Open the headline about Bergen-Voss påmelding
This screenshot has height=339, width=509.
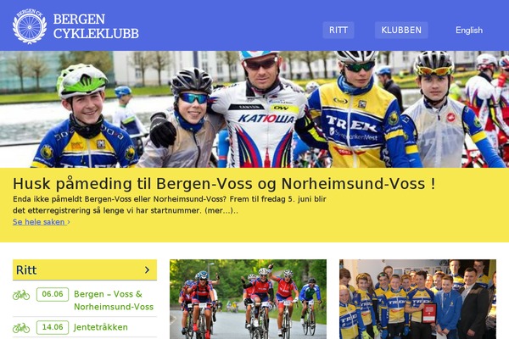tap(224, 184)
